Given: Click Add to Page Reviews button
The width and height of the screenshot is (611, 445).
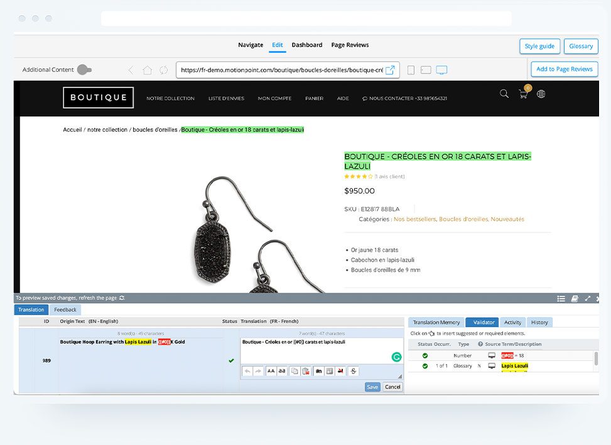Looking at the screenshot, I should pyautogui.click(x=565, y=69).
